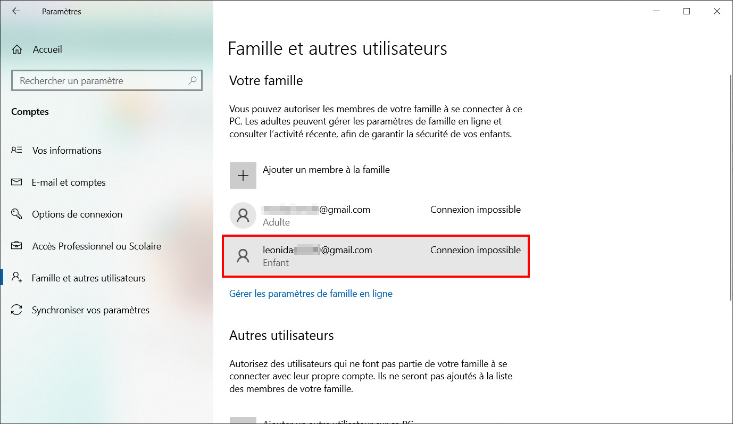
Task: Expand the Adulte gmail account entry
Action: (x=376, y=215)
